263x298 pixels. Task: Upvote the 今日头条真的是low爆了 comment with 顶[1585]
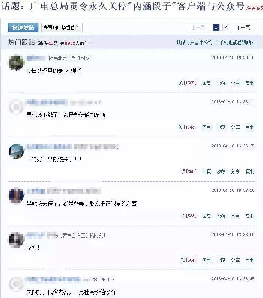188,83
